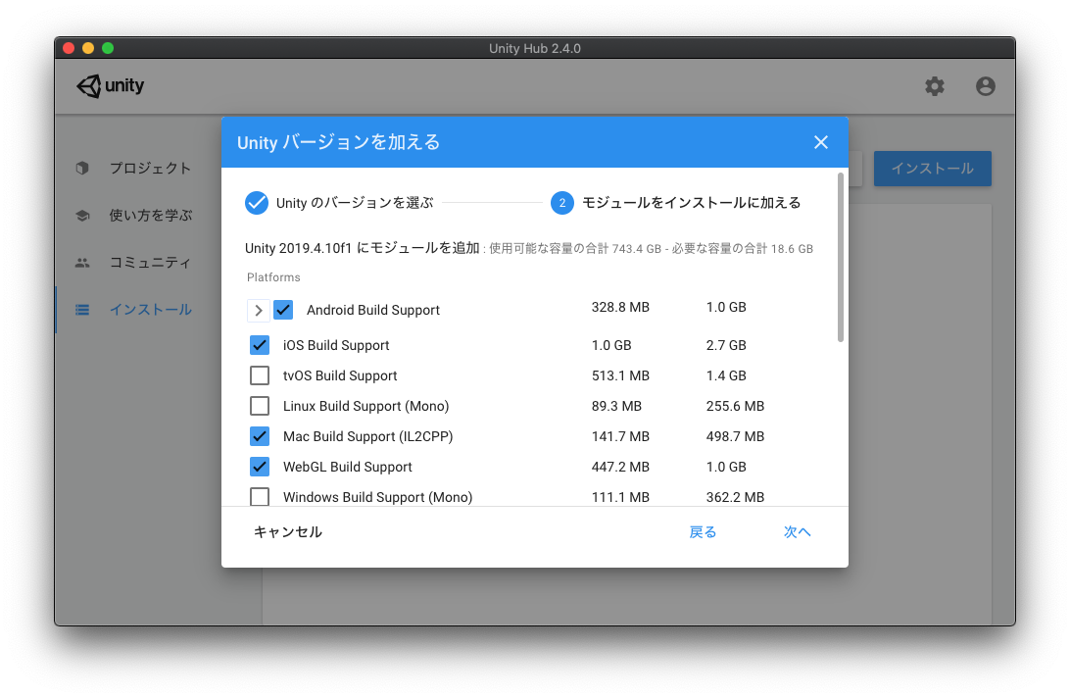Open settings via the gear icon
Image resolution: width=1070 pixels, height=698 pixels.
935,86
